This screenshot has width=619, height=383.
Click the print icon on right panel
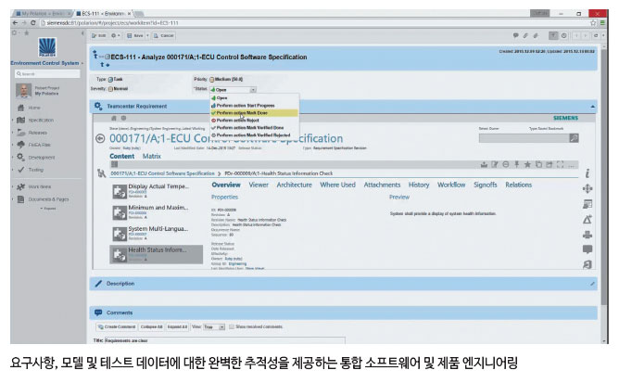point(587,235)
